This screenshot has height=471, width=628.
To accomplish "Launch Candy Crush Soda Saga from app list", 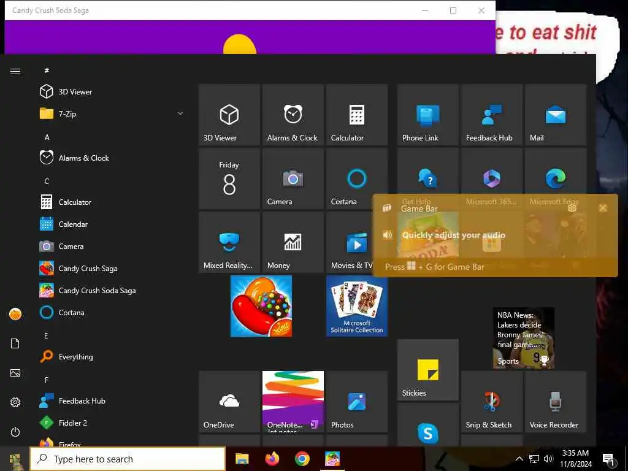I will point(112,290).
